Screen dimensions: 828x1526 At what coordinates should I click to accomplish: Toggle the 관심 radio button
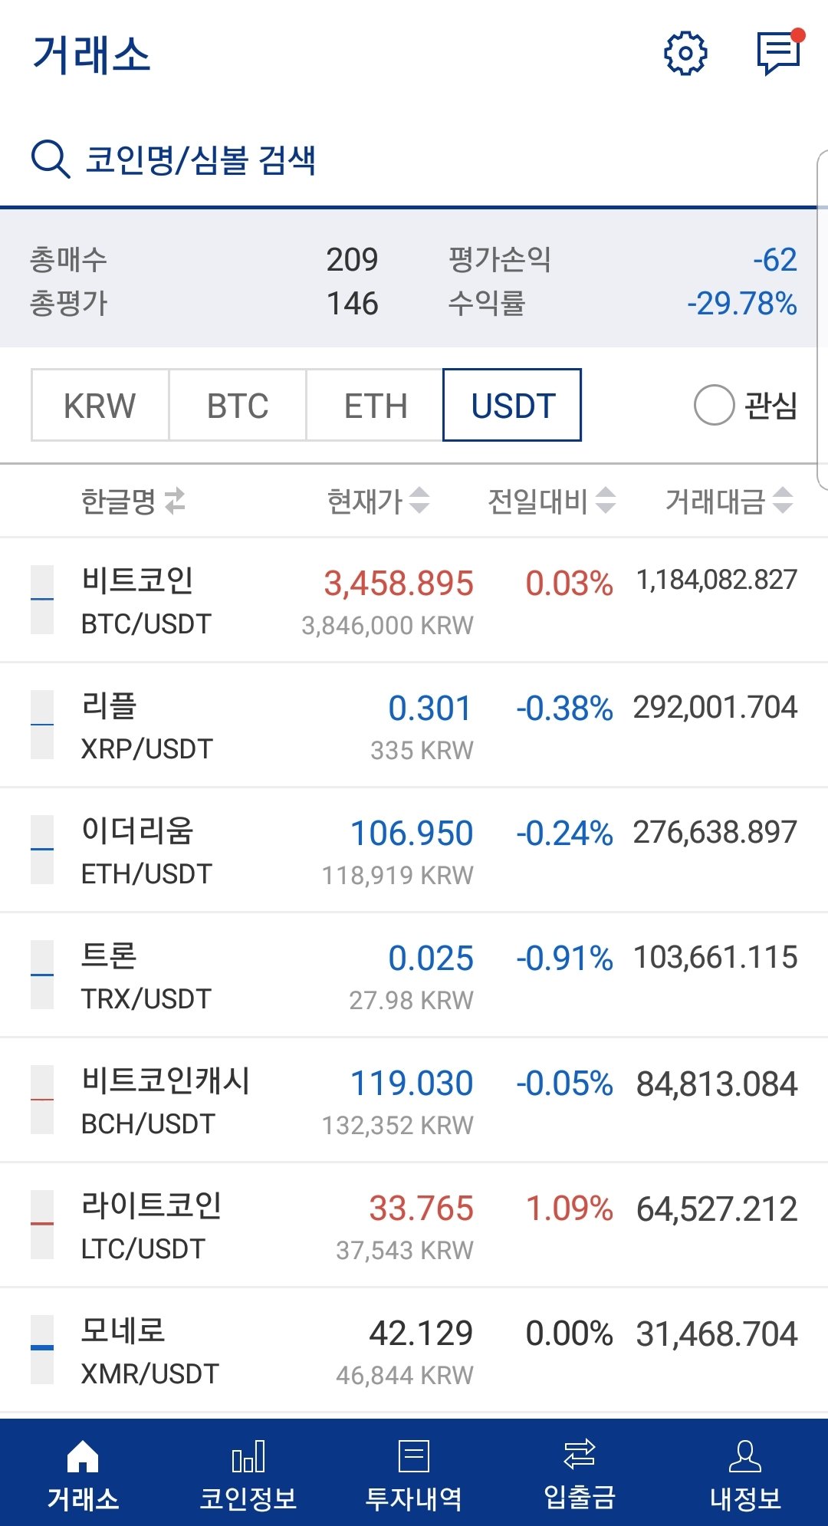point(715,405)
